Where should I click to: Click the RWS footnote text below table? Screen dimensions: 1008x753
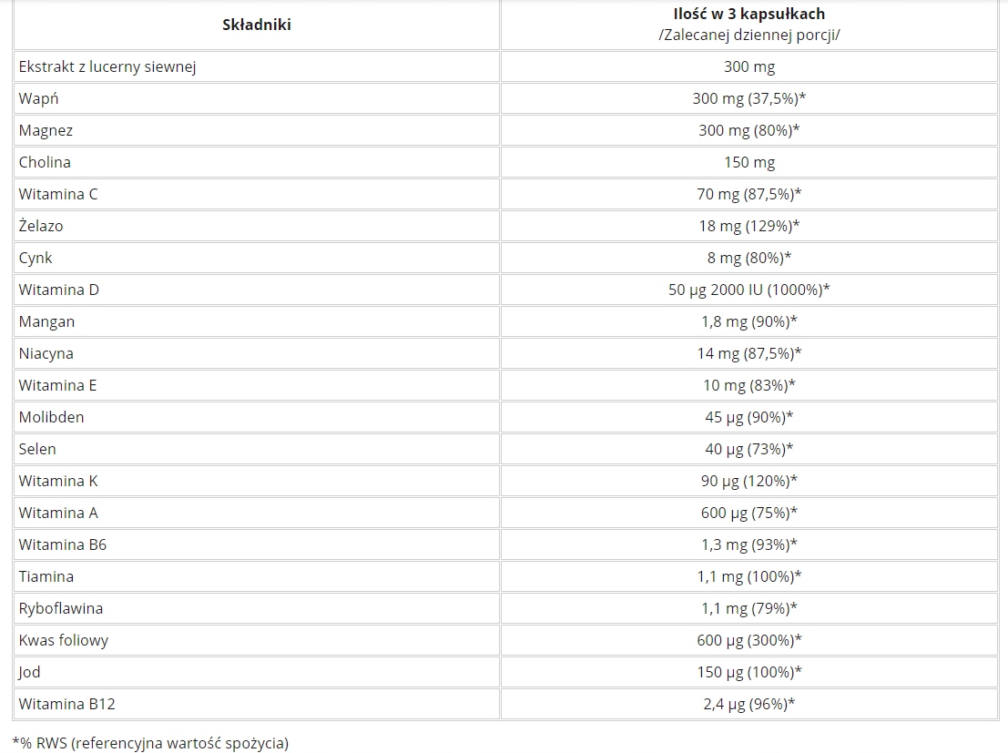tap(150, 743)
